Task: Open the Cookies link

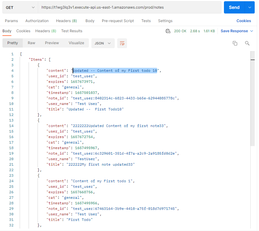Action: click(x=244, y=21)
